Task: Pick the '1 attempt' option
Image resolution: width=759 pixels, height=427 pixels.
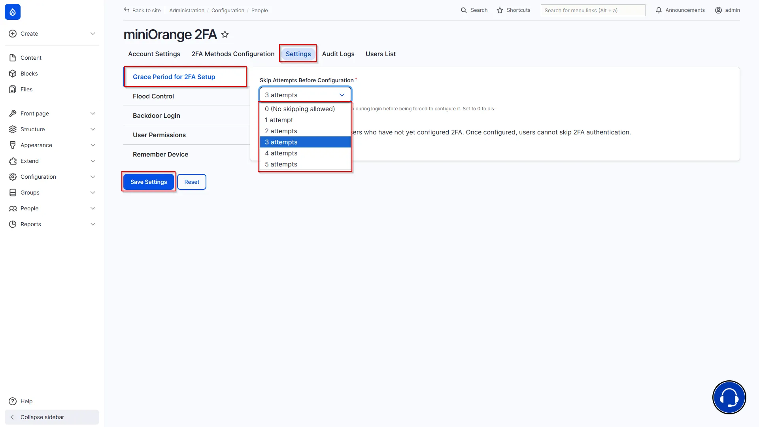Action: 305,120
